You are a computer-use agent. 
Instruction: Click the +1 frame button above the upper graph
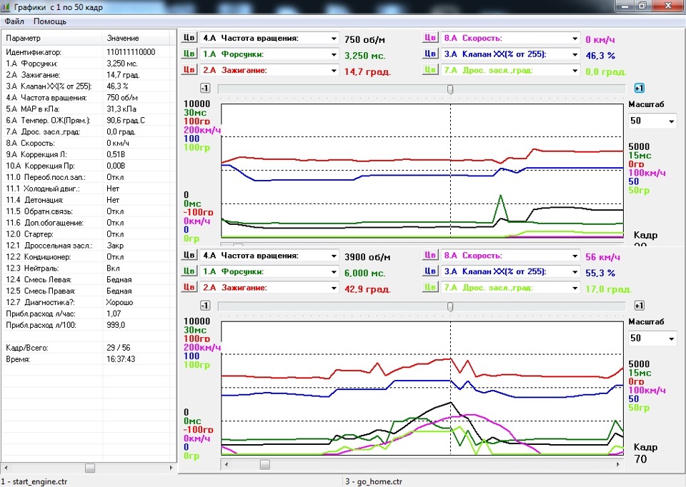[x=639, y=88]
